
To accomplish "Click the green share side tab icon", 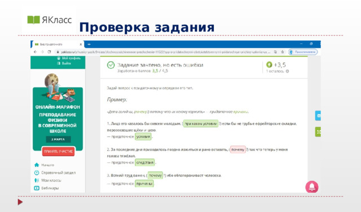I will pos(318,132).
